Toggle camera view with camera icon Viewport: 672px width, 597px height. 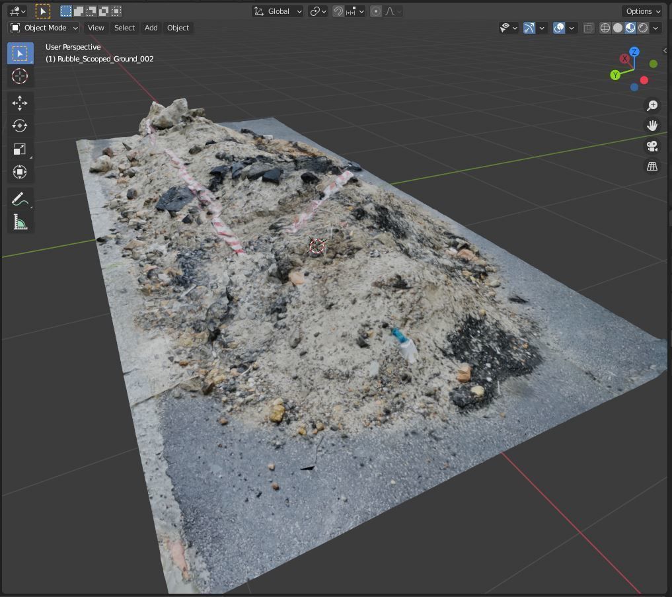[x=652, y=146]
